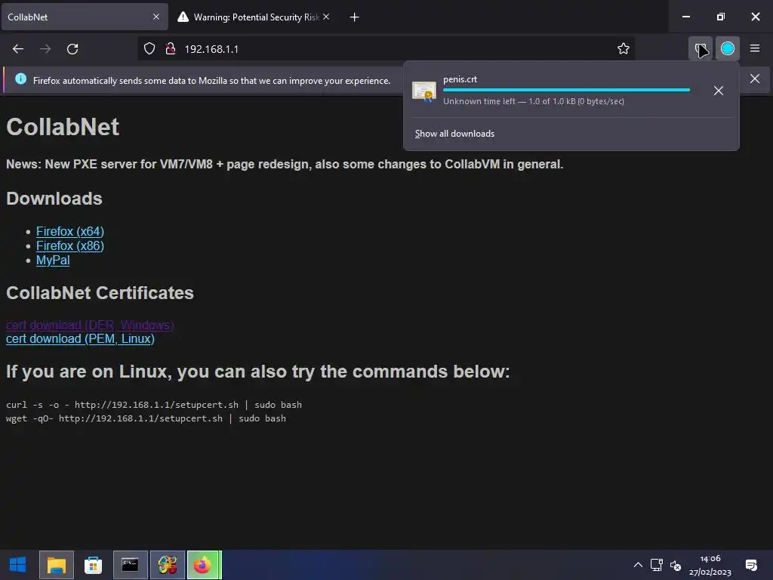Click the forward navigation arrow
This screenshot has width=773, height=580.
pos(45,49)
